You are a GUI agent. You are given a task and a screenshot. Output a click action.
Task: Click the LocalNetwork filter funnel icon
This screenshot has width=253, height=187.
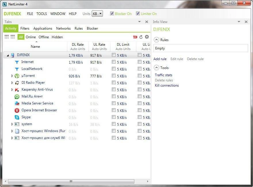point(17,69)
